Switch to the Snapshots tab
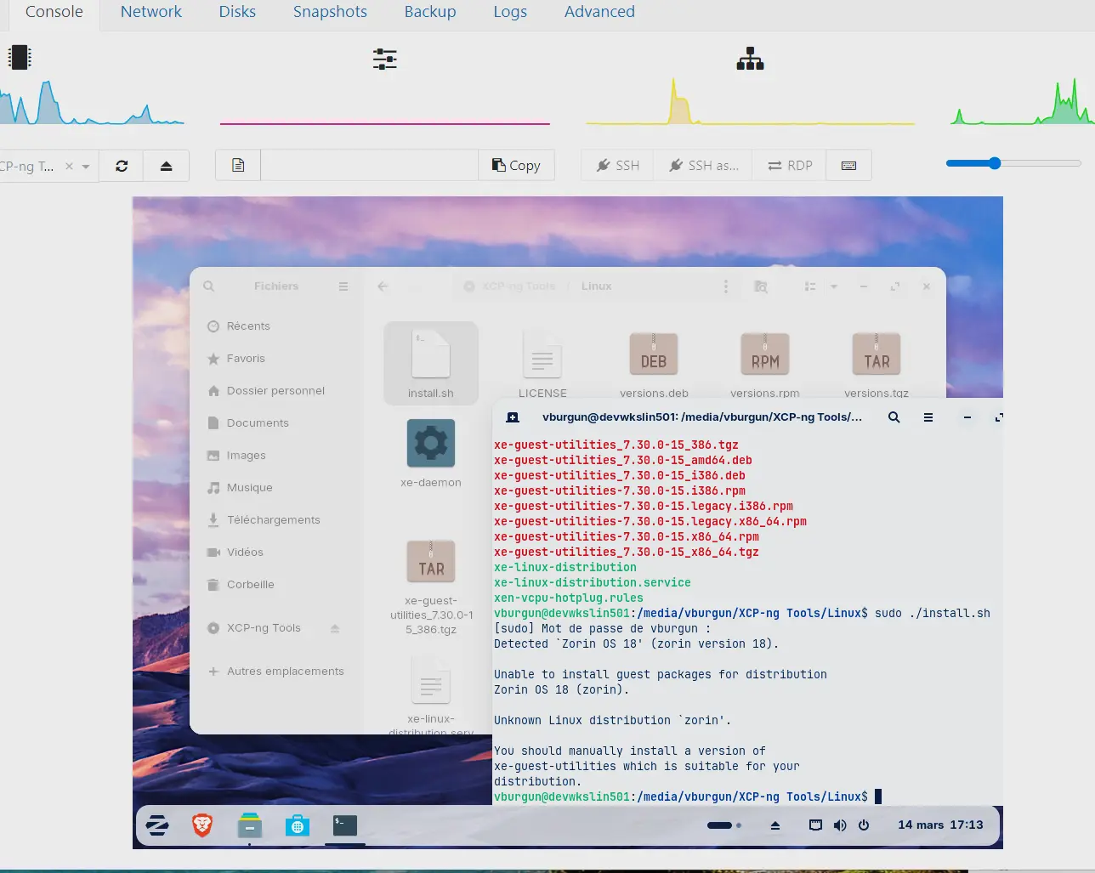 point(330,12)
